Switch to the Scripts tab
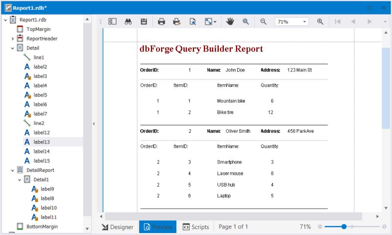392x235 pixels. pos(196,227)
